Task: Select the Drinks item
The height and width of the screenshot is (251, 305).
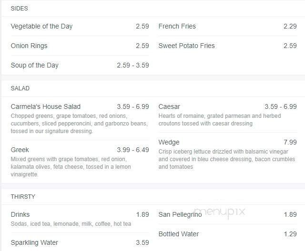Action: (x=20, y=214)
